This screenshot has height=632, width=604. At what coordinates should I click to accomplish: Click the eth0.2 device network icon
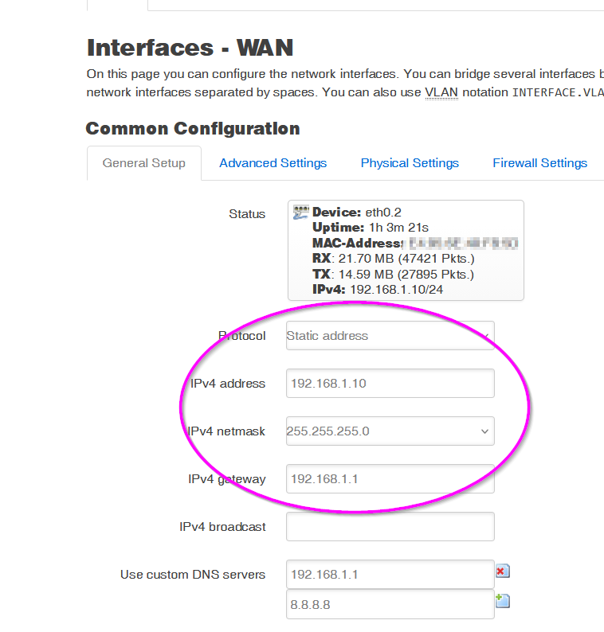[x=300, y=212]
